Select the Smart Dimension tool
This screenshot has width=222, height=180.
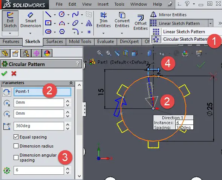pyautogui.click(x=31, y=20)
